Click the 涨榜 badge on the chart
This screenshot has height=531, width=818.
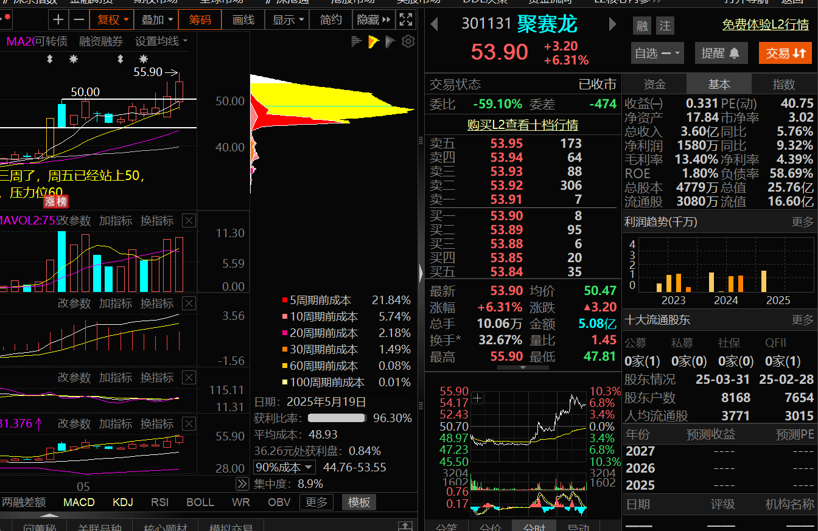(x=55, y=202)
